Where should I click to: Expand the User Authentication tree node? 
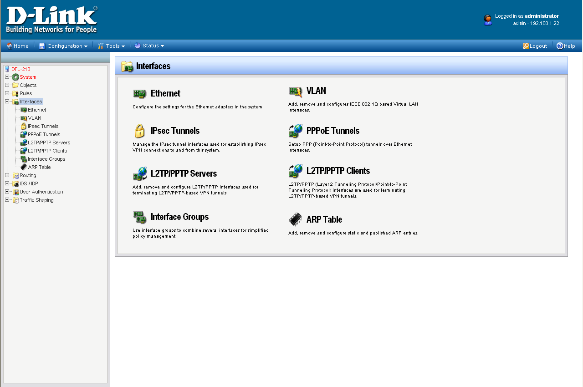tap(7, 192)
